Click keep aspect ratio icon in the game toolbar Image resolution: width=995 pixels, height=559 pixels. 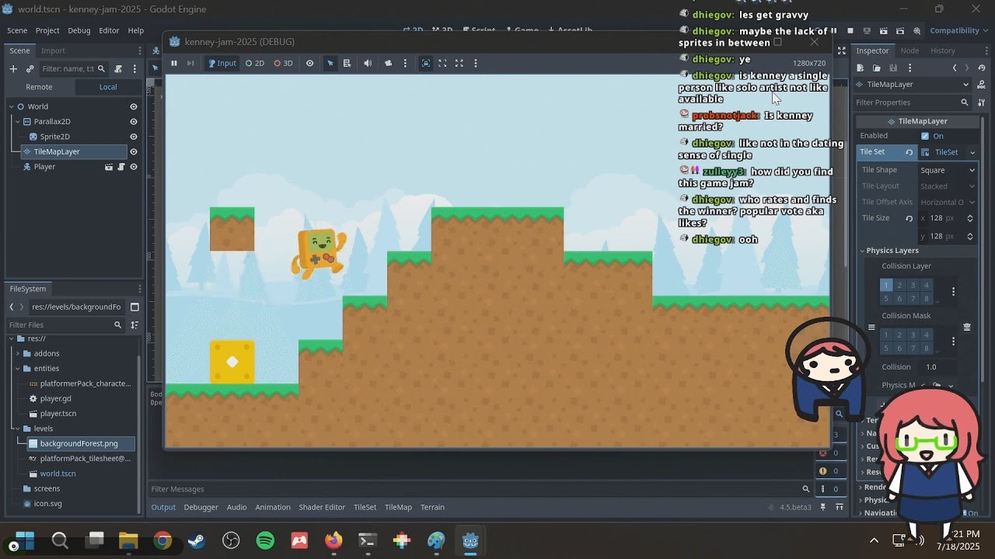442,63
